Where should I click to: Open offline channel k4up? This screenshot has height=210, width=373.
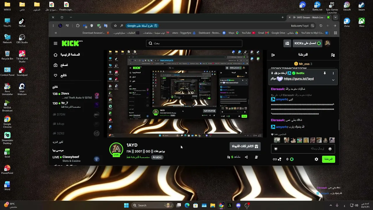[76, 124]
